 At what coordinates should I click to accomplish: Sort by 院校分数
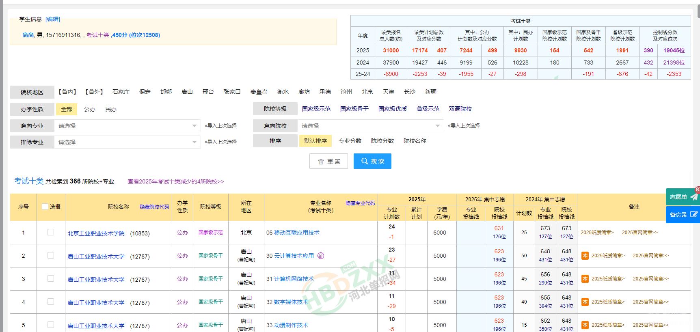coord(382,141)
